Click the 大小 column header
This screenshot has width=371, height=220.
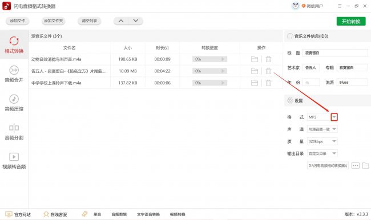point(127,48)
